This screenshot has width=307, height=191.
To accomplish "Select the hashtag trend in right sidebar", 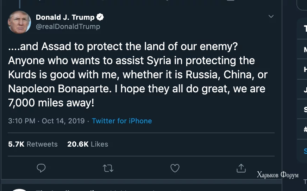I will click(305, 129).
